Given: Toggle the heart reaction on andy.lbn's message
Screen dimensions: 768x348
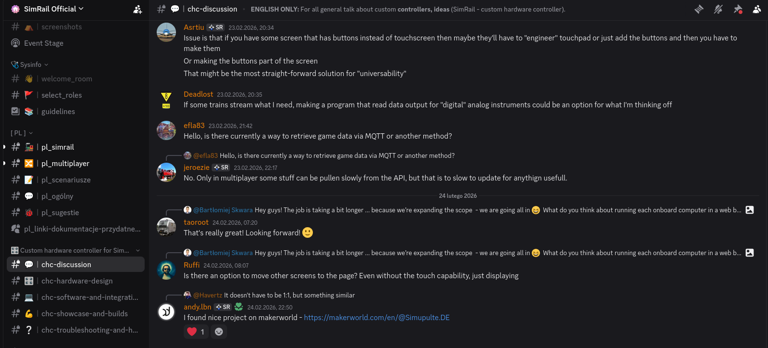Looking at the screenshot, I should (196, 332).
